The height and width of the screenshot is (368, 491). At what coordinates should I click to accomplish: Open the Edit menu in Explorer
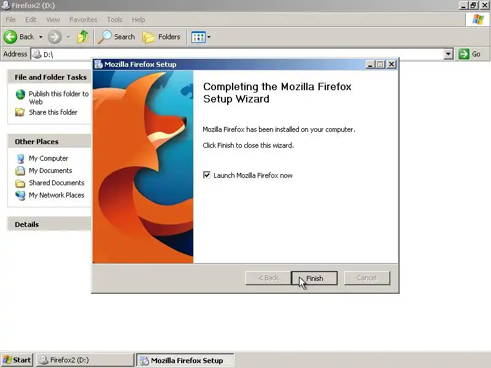click(31, 20)
